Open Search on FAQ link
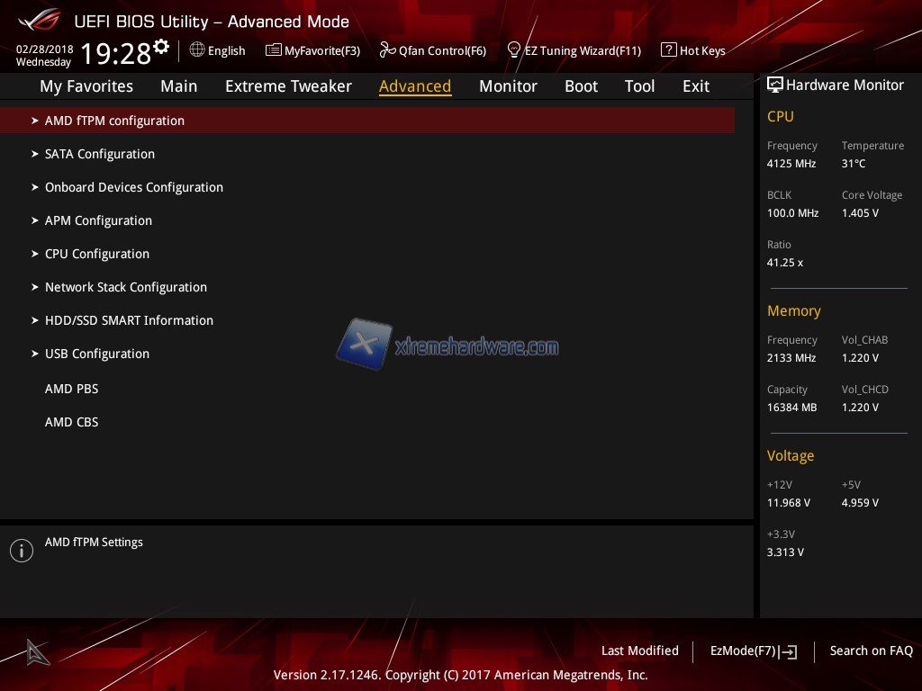Screen dimensions: 922x691 click(871, 651)
